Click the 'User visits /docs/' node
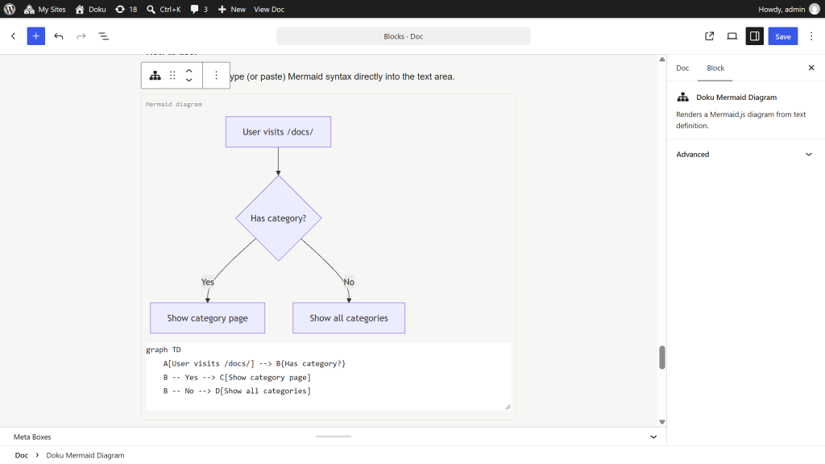This screenshot has width=825, height=464. pyautogui.click(x=278, y=131)
